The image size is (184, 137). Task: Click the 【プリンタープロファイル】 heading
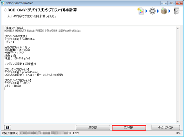click(17, 69)
